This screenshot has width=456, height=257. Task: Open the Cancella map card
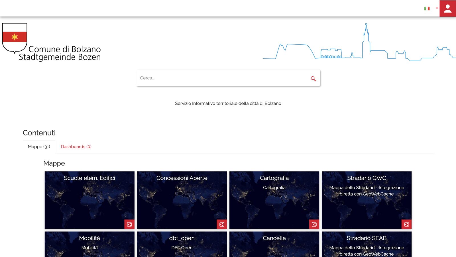[x=274, y=244]
